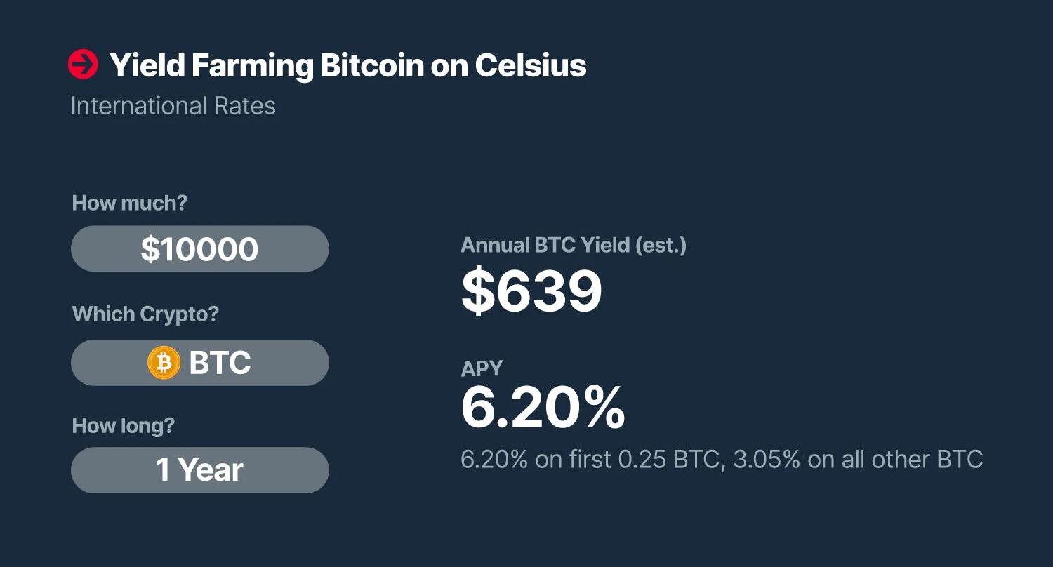Click the word "Bitcoin" in the heading
The height and width of the screenshot is (567, 1053).
click(x=372, y=66)
